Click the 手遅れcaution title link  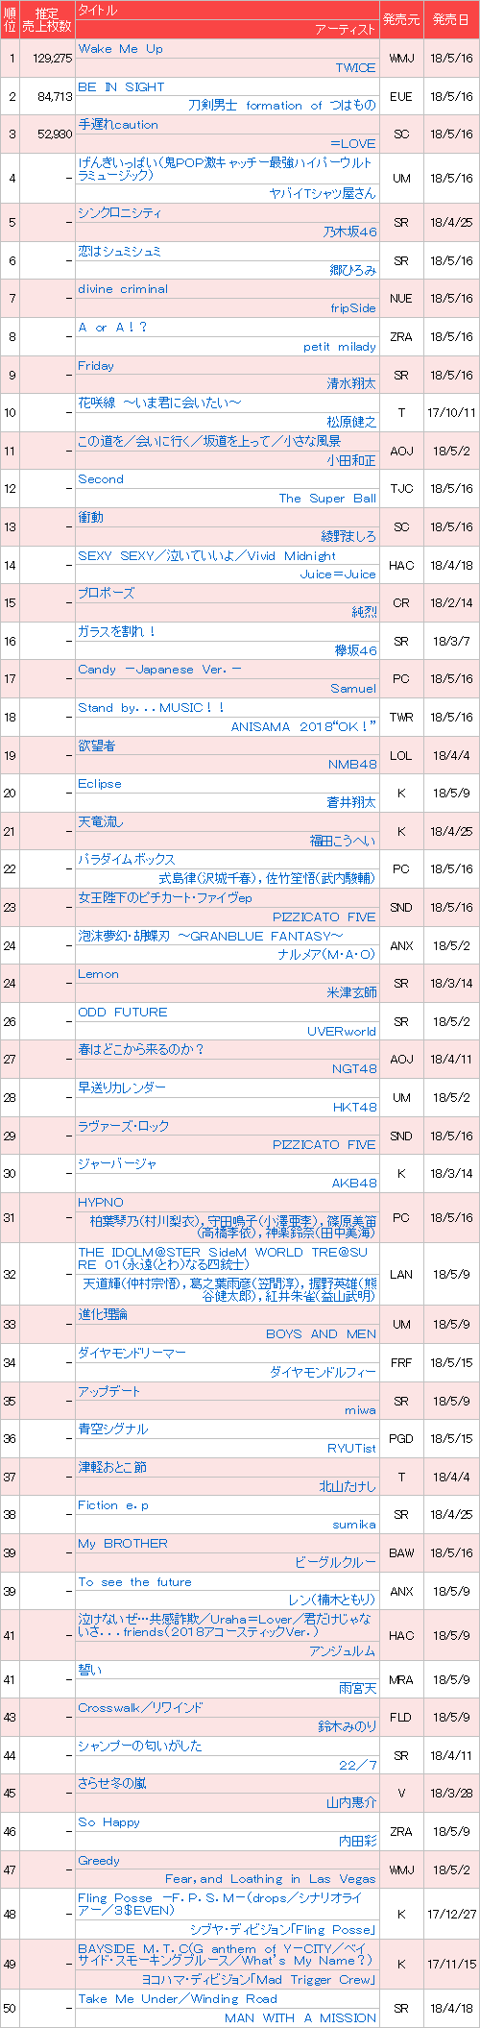coord(118,125)
